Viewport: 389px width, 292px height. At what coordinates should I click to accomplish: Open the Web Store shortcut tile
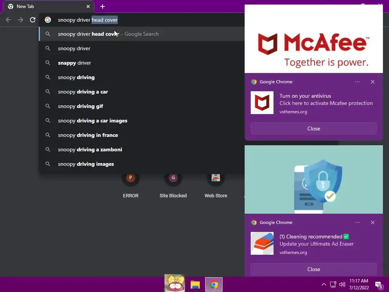coord(216,185)
